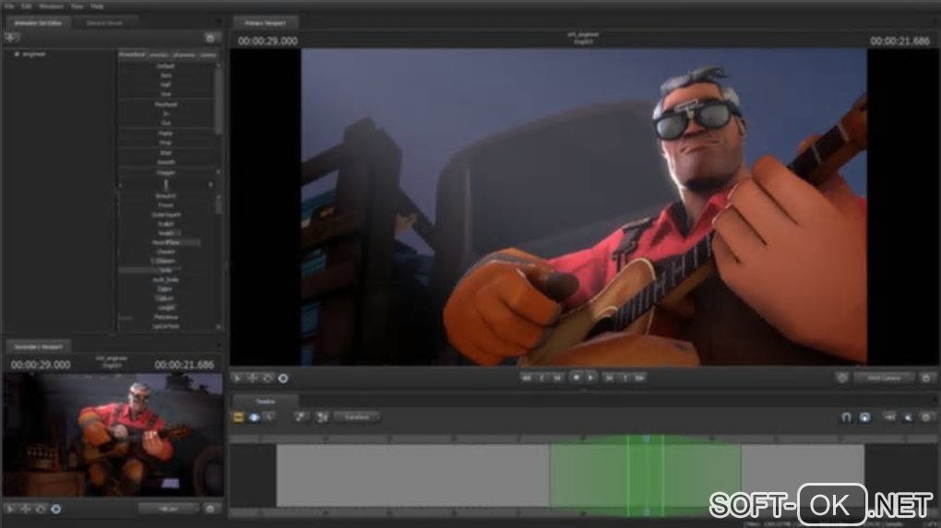941x528 pixels.
Task: Switch timeline to Clip Editor mode
Action: click(238, 417)
